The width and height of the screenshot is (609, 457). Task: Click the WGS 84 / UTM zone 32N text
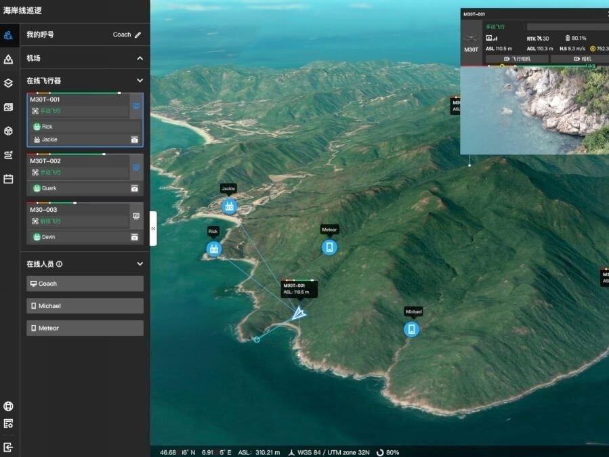point(333,452)
